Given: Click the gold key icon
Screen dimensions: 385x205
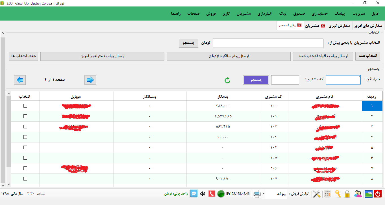Looking at the screenshot, I should click(338, 194).
